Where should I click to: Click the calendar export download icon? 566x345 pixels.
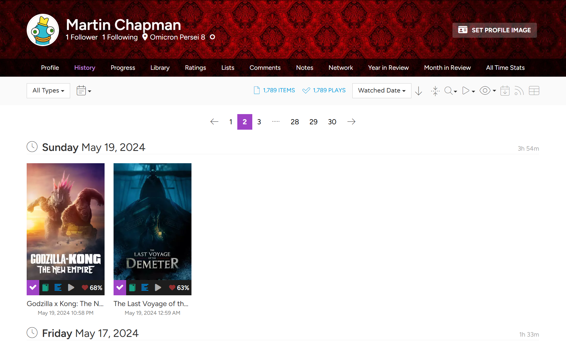tap(505, 91)
